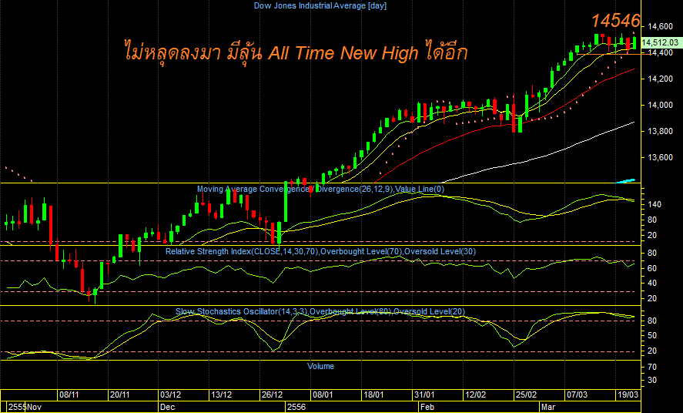683x413 pixels.
Task: Click the 14546 high price annotation
Action: click(616, 21)
